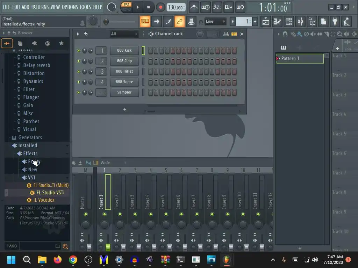Image resolution: width=358 pixels, height=268 pixels.
Task: Click the Browser search magnifier icon
Action: pos(65,246)
